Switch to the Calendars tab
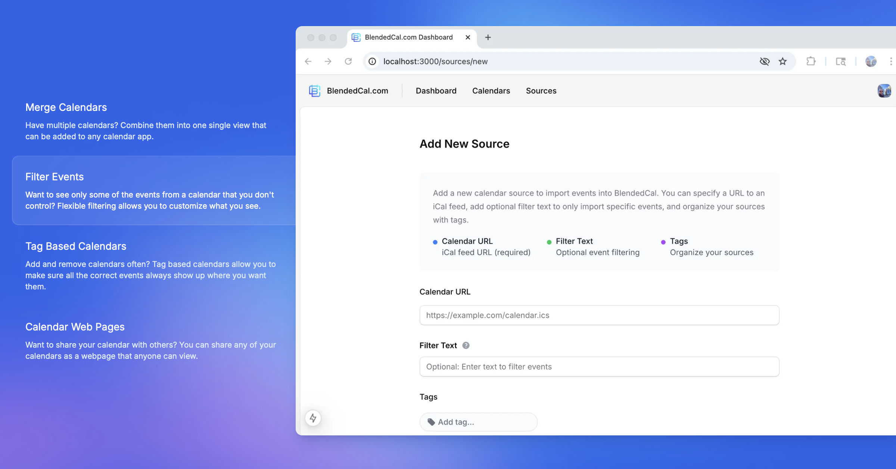The height and width of the screenshot is (469, 896). pos(491,91)
